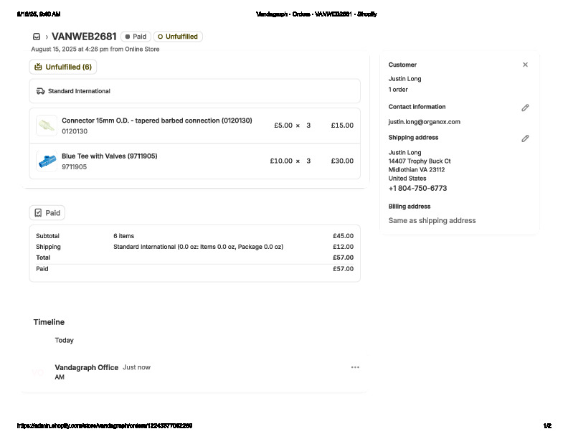Click the Unfulfilled box icon badge

coord(38,67)
